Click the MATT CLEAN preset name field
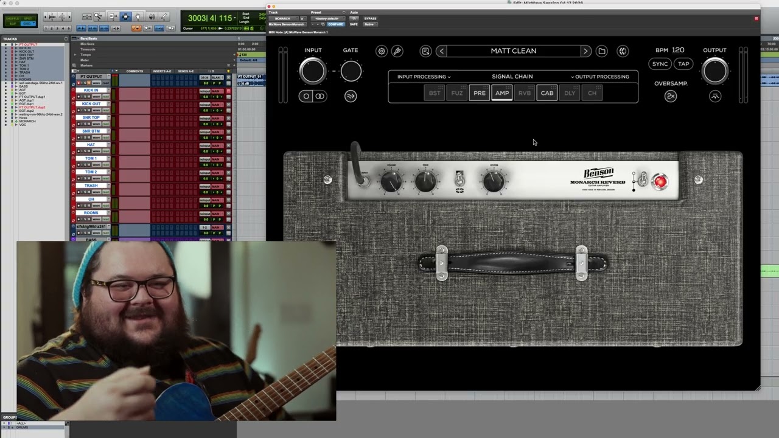The image size is (779, 438). point(514,51)
